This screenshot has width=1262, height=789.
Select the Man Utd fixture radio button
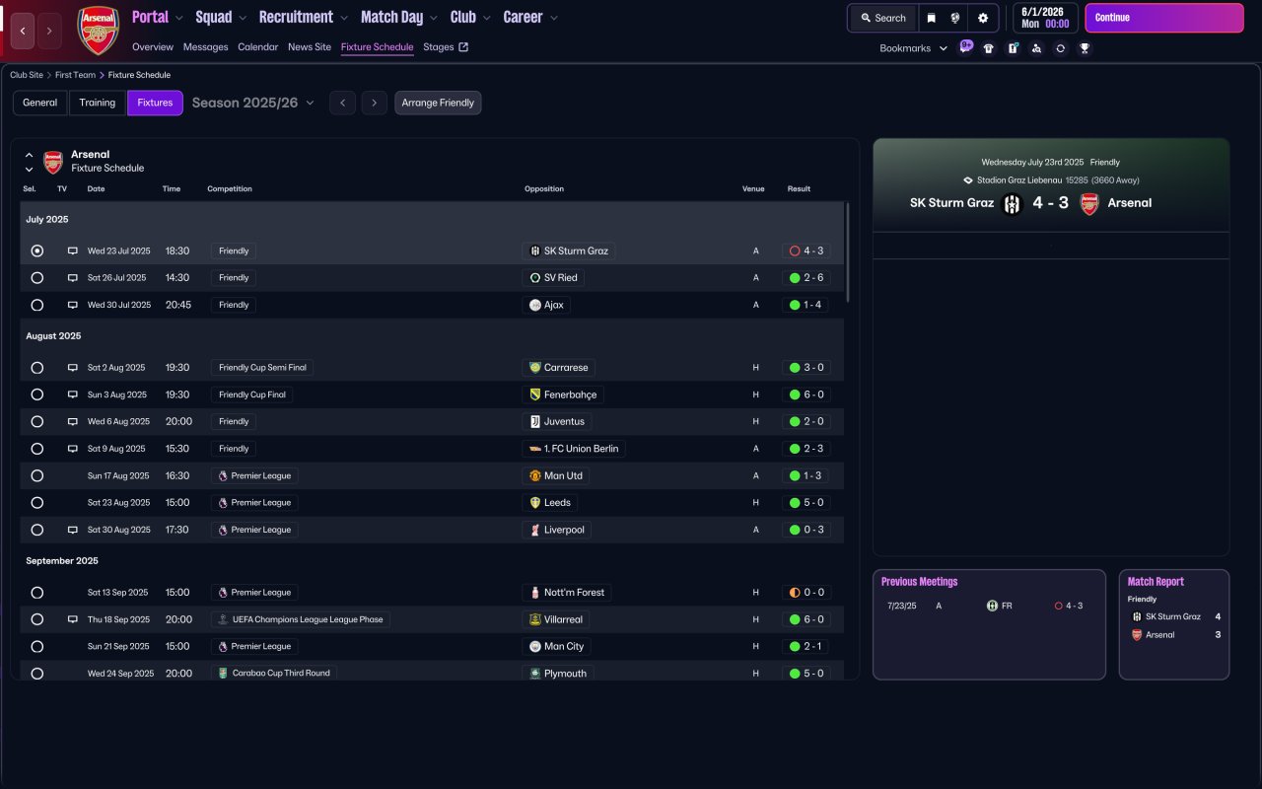[37, 475]
